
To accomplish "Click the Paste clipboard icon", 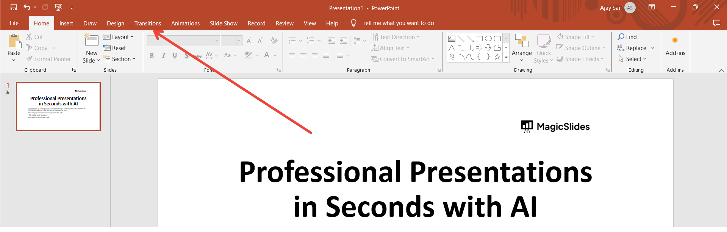I will (x=14, y=41).
